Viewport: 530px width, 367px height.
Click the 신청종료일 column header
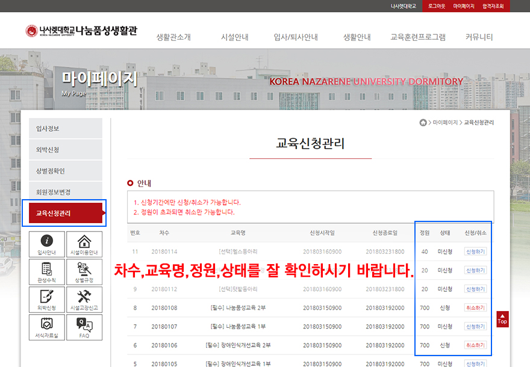pyautogui.click(x=385, y=233)
